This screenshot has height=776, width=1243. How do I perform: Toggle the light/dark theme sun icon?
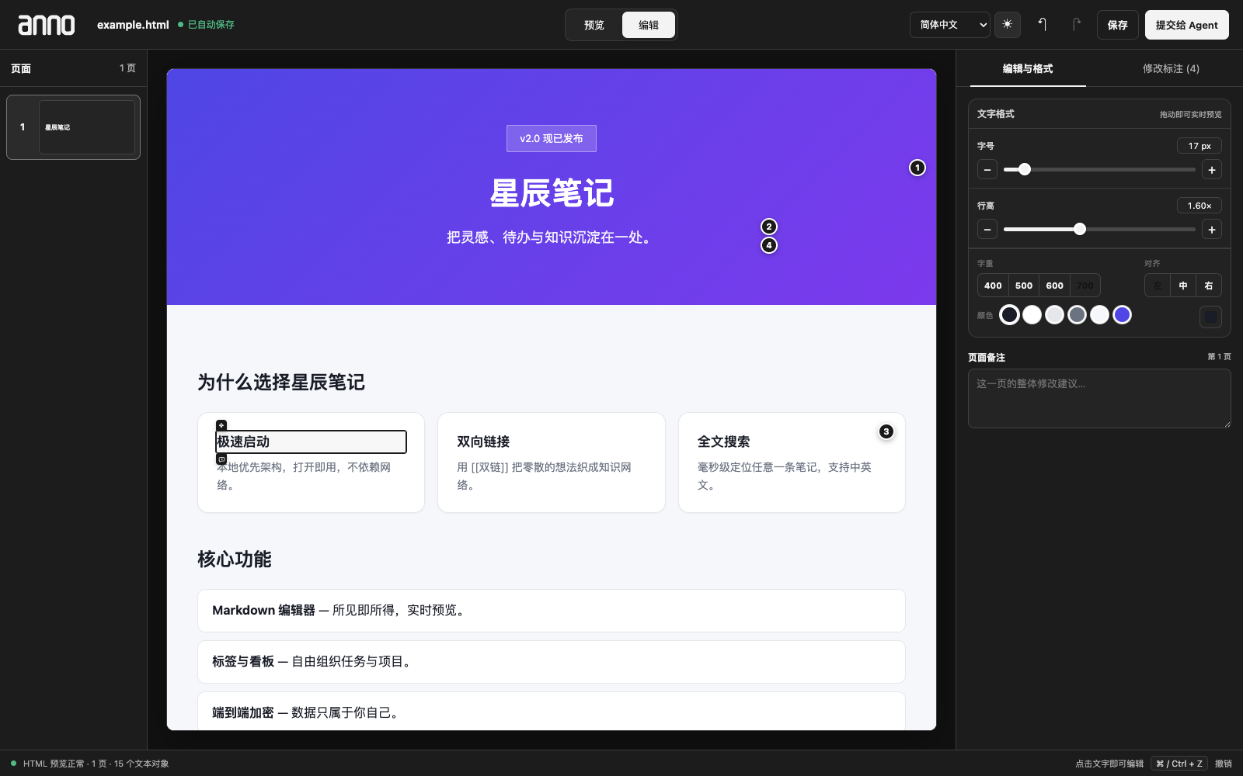click(1008, 25)
